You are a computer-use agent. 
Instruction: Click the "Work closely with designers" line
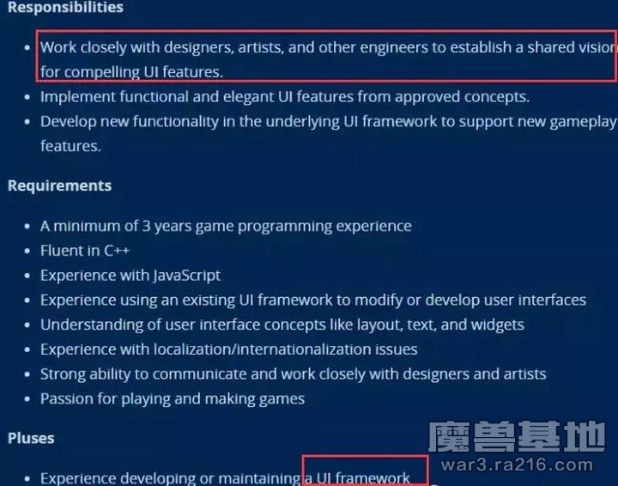coord(326,47)
